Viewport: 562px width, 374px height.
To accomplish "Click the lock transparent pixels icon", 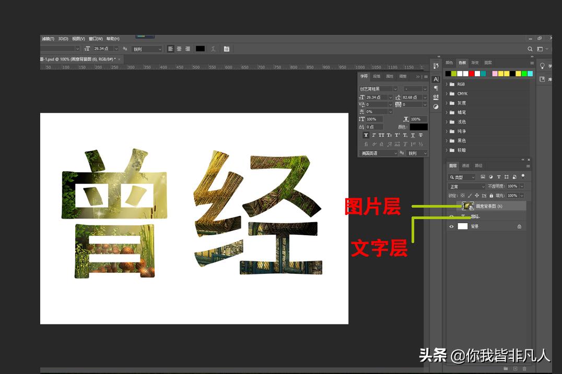I will pos(462,196).
